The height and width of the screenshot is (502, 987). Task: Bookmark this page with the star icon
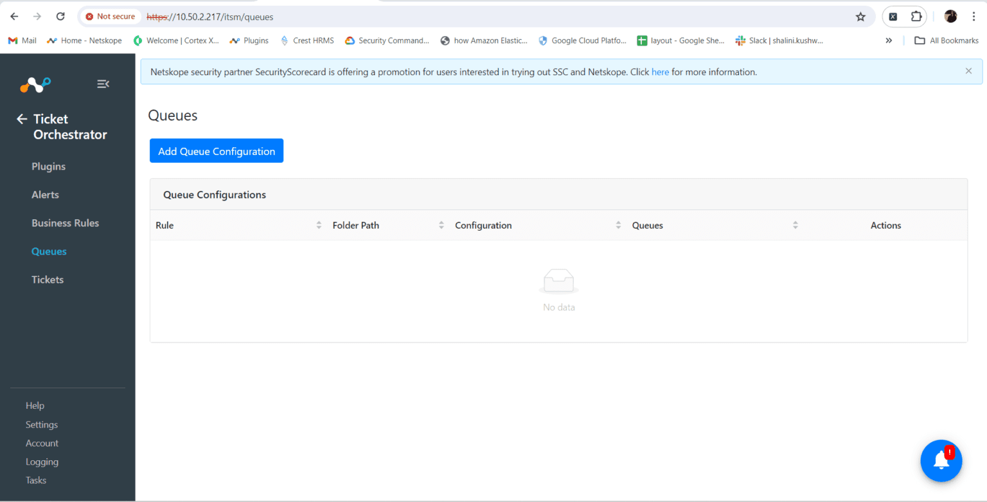pos(860,17)
